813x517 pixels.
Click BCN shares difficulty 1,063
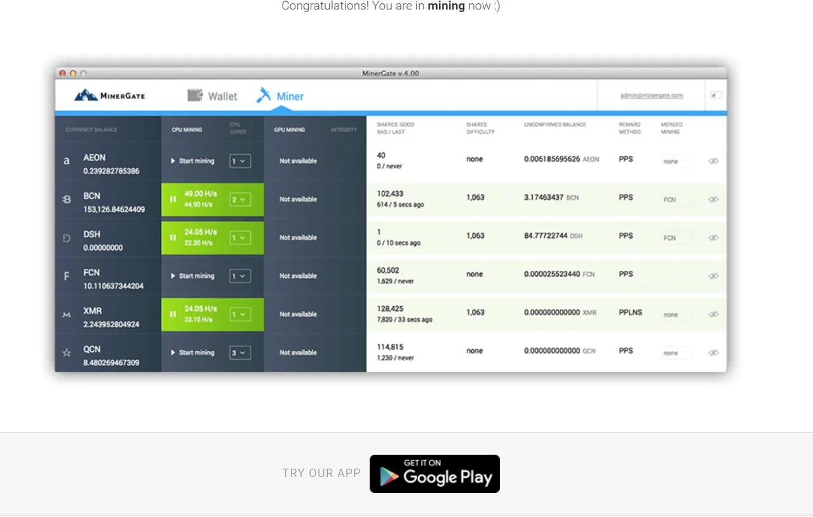click(x=475, y=197)
